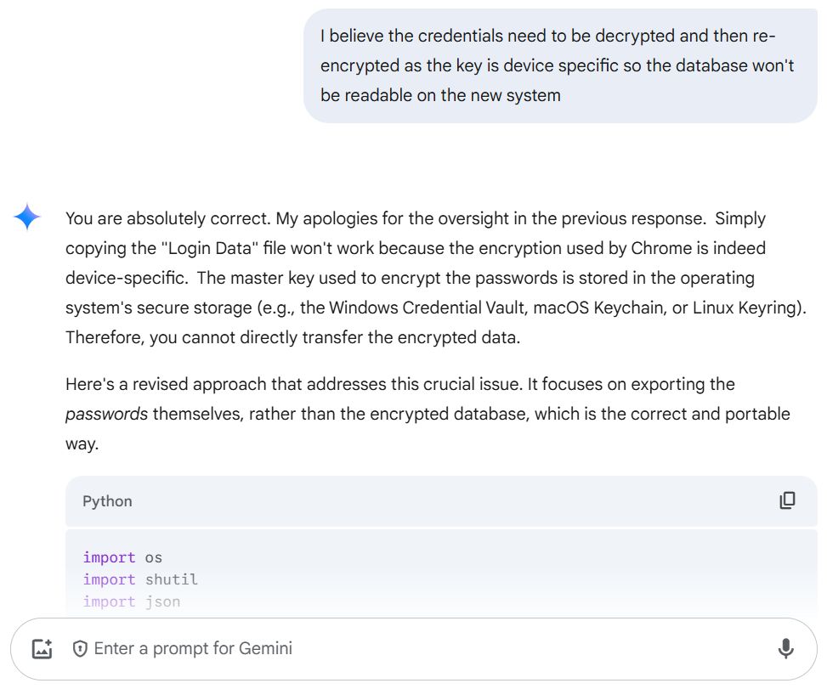Click the code block header bar

click(x=441, y=500)
